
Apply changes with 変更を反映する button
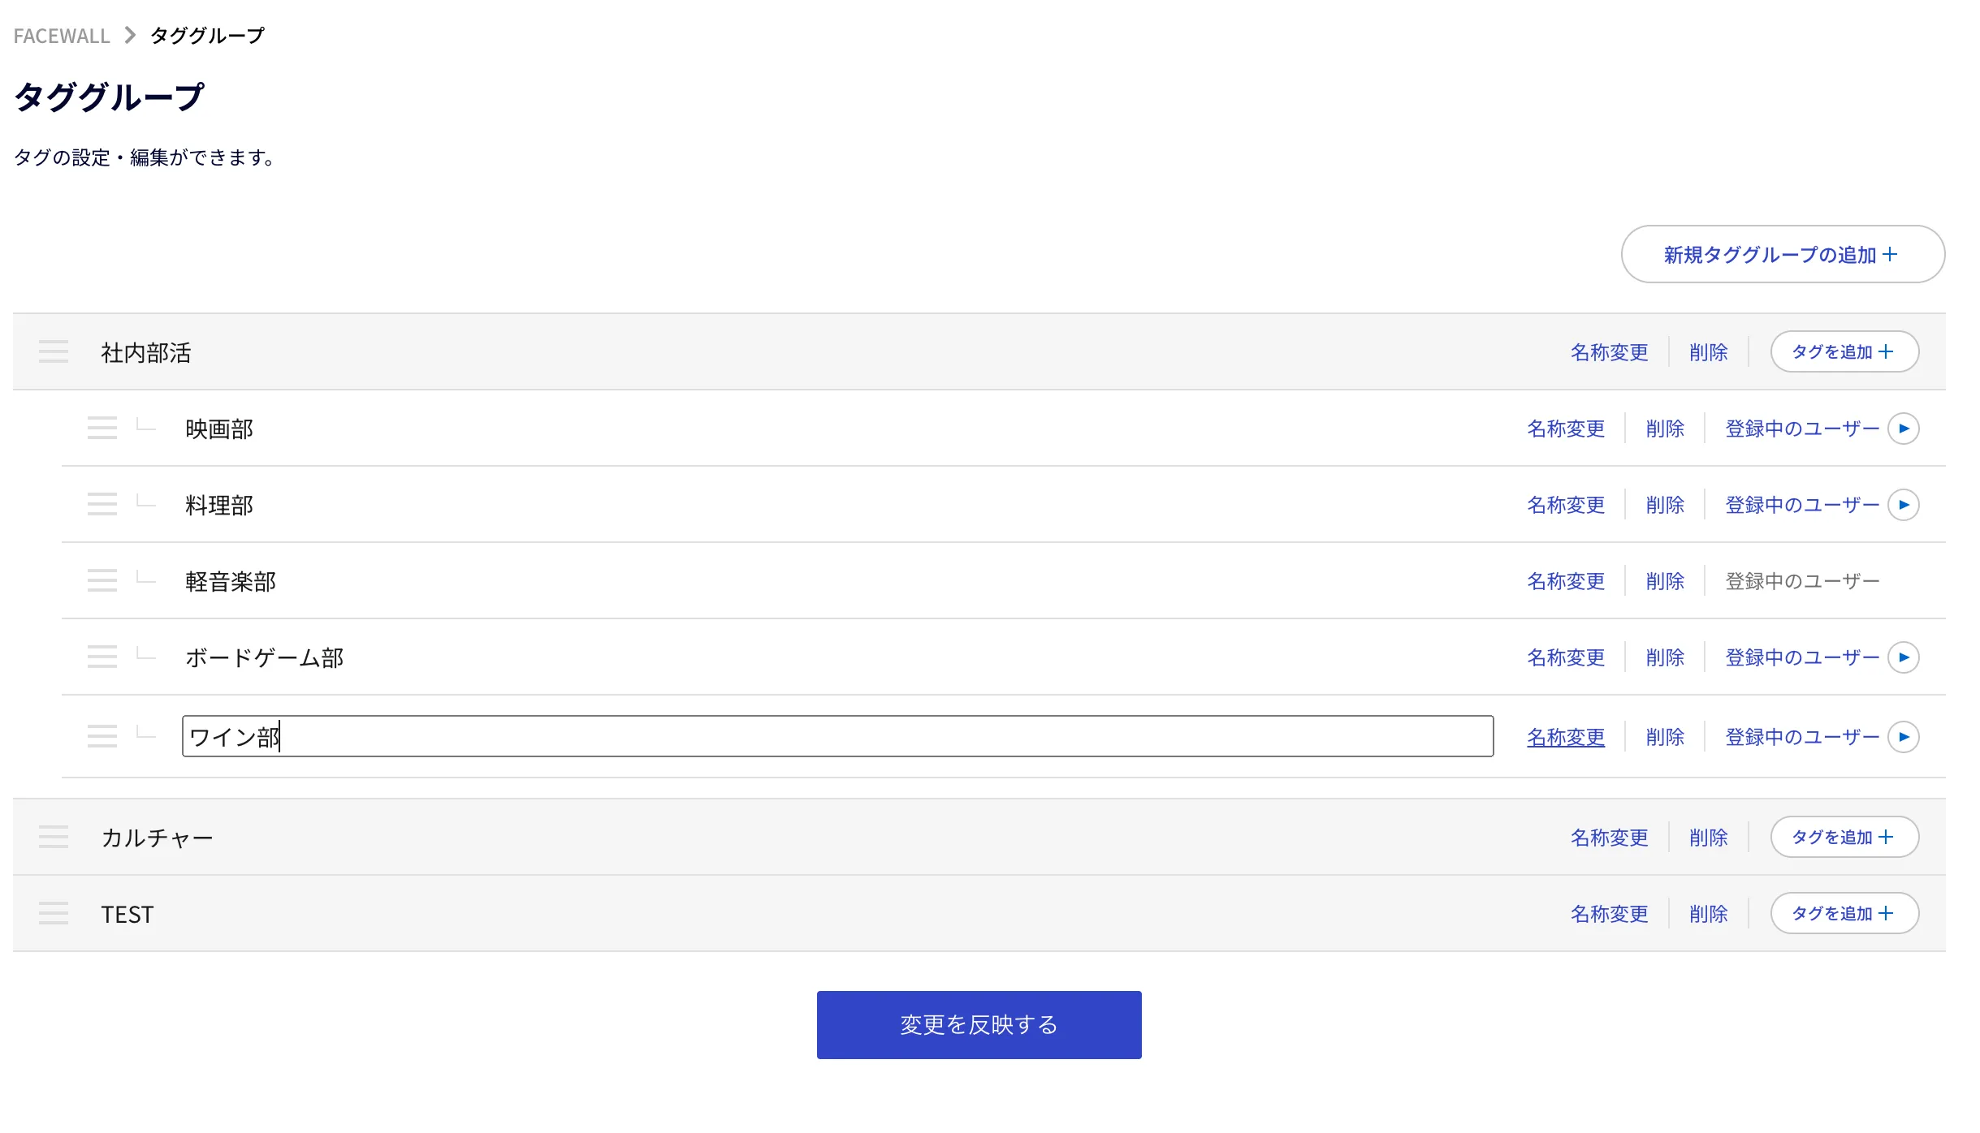[979, 1025]
